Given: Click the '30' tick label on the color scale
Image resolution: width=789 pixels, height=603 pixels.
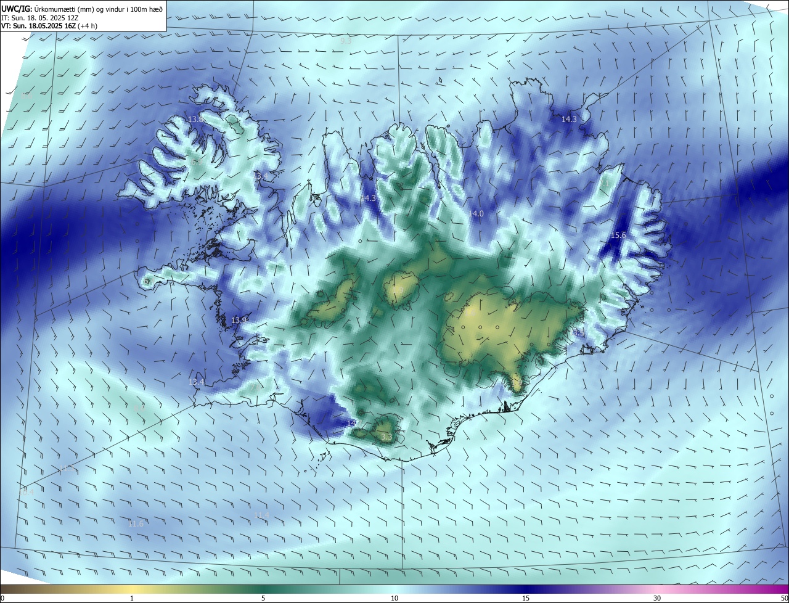Looking at the screenshot, I should (657, 598).
